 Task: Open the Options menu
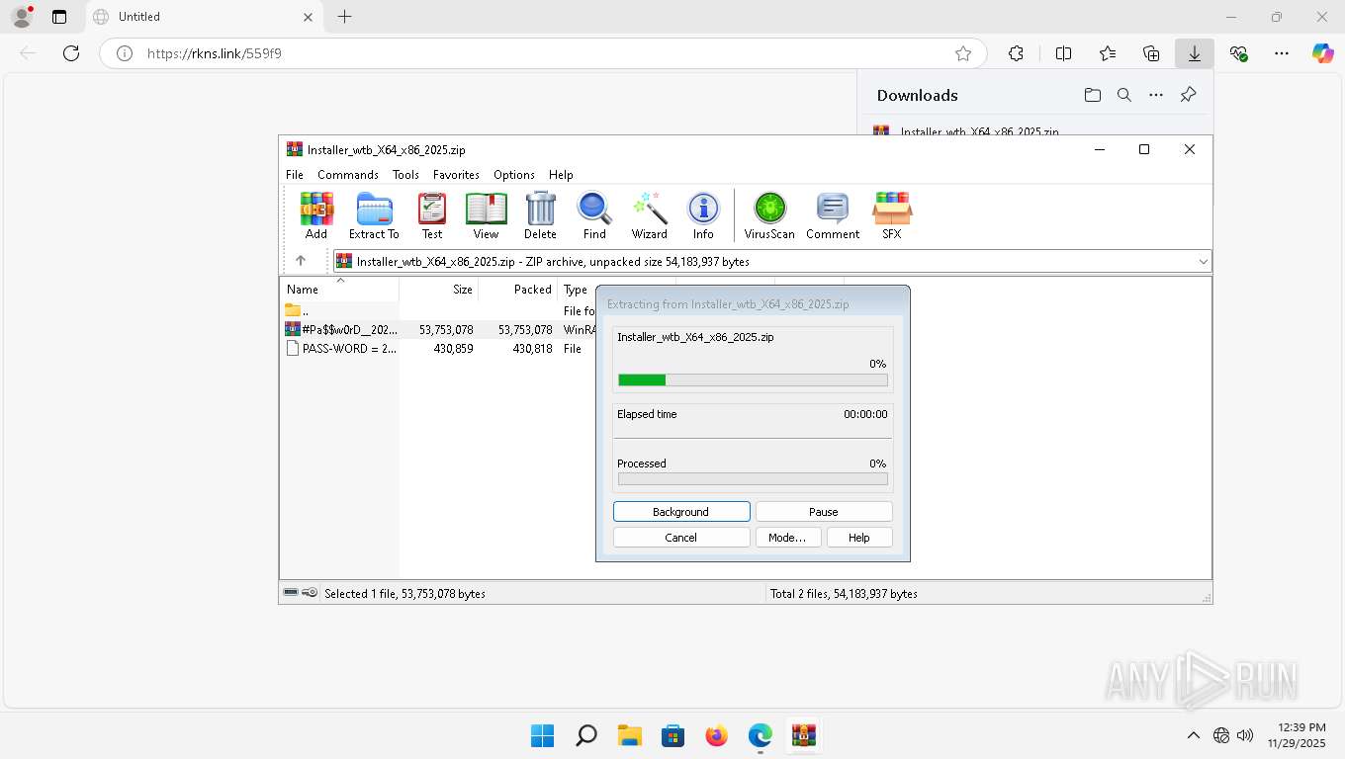click(514, 174)
